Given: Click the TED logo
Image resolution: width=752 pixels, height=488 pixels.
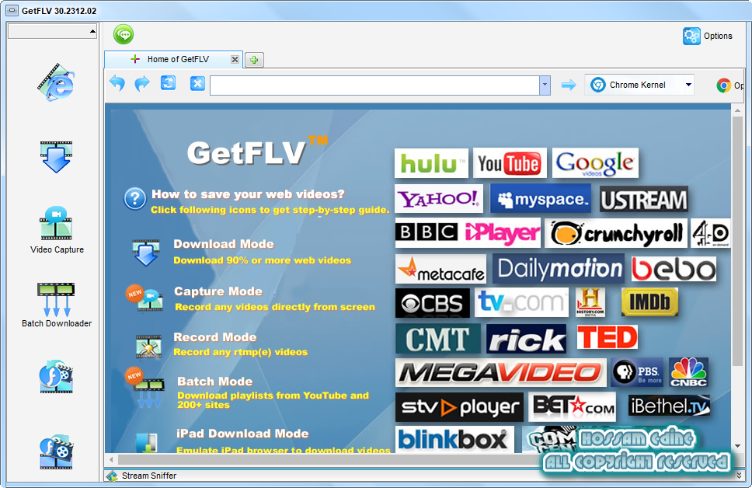Looking at the screenshot, I should tap(608, 336).
